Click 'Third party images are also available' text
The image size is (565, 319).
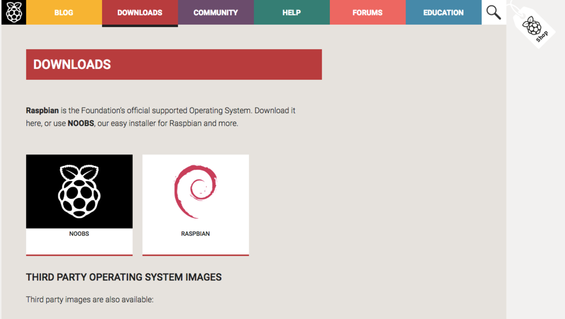click(x=90, y=300)
